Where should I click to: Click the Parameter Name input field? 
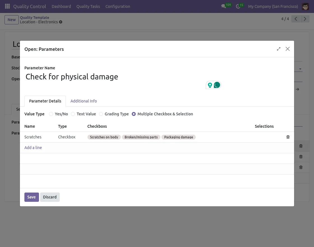tap(72, 77)
